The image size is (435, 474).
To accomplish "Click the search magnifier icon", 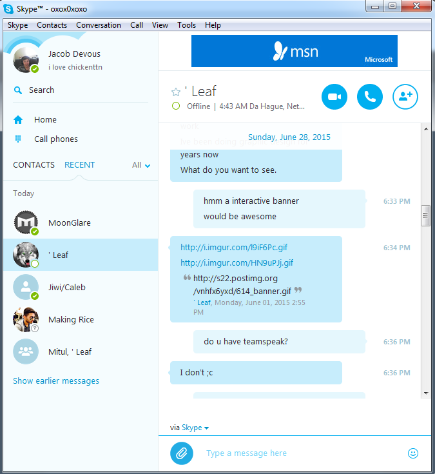I will point(18,90).
